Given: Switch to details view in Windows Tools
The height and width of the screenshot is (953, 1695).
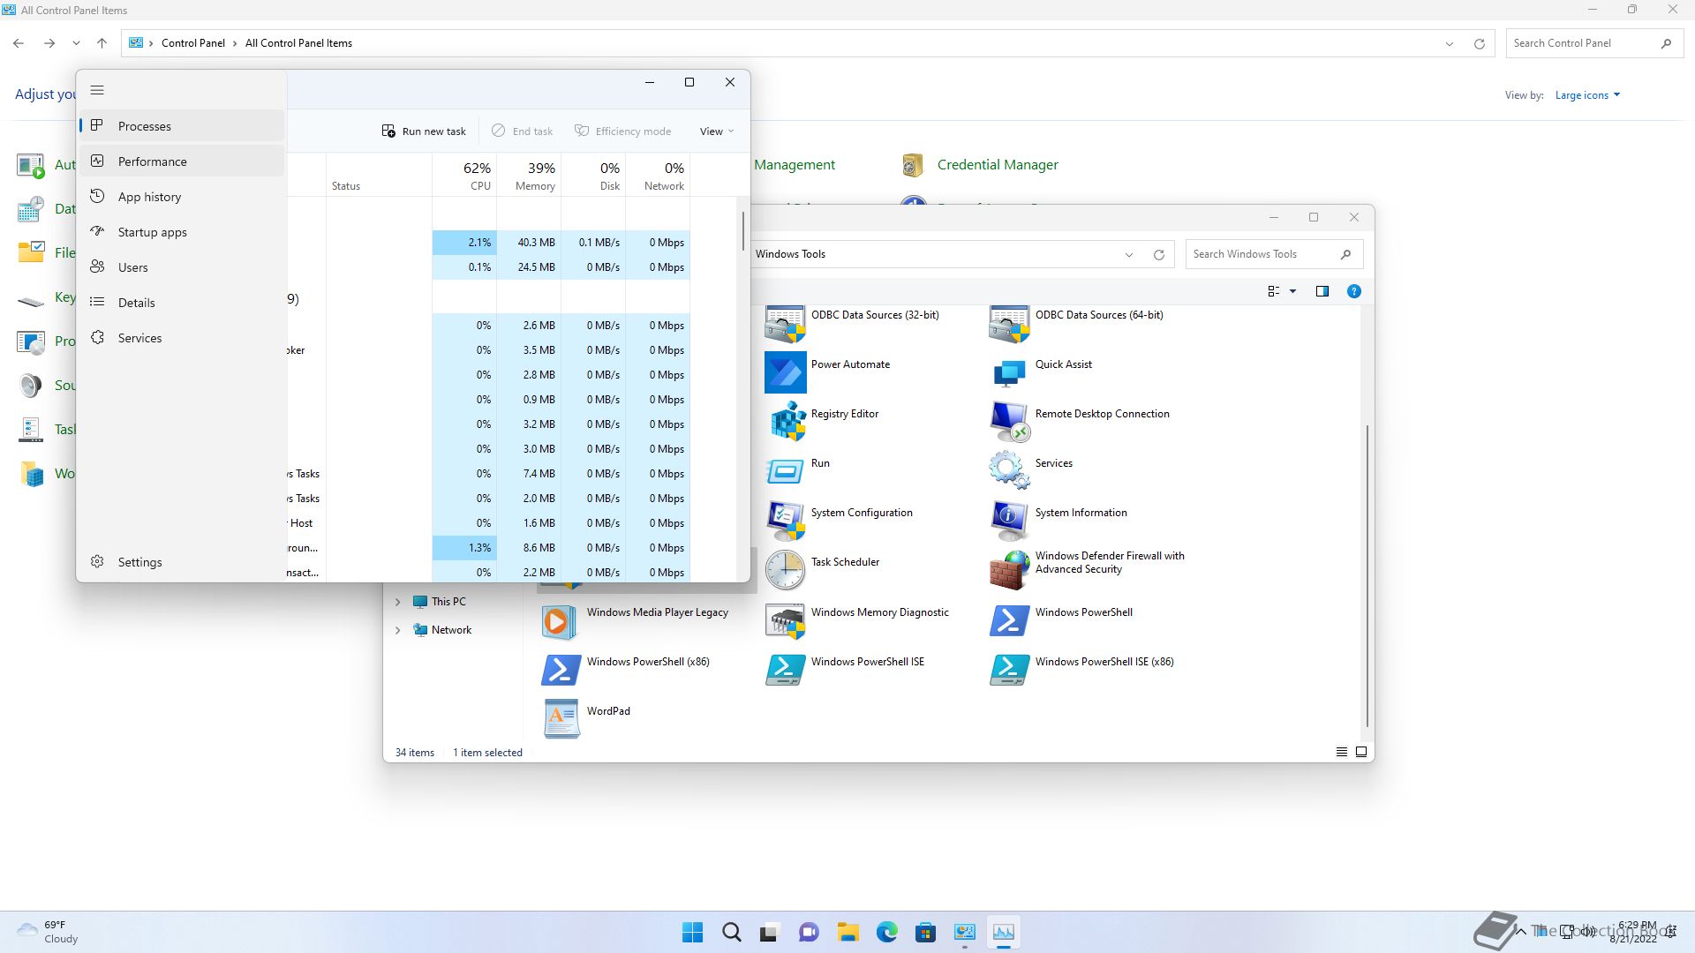Looking at the screenshot, I should [x=1341, y=752].
